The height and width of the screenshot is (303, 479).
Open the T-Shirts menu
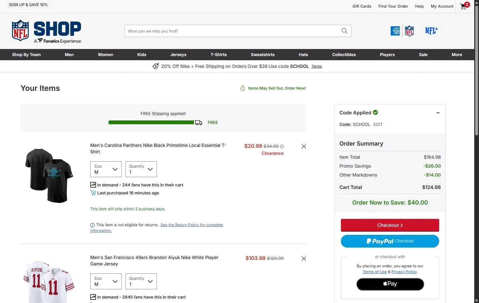click(218, 54)
